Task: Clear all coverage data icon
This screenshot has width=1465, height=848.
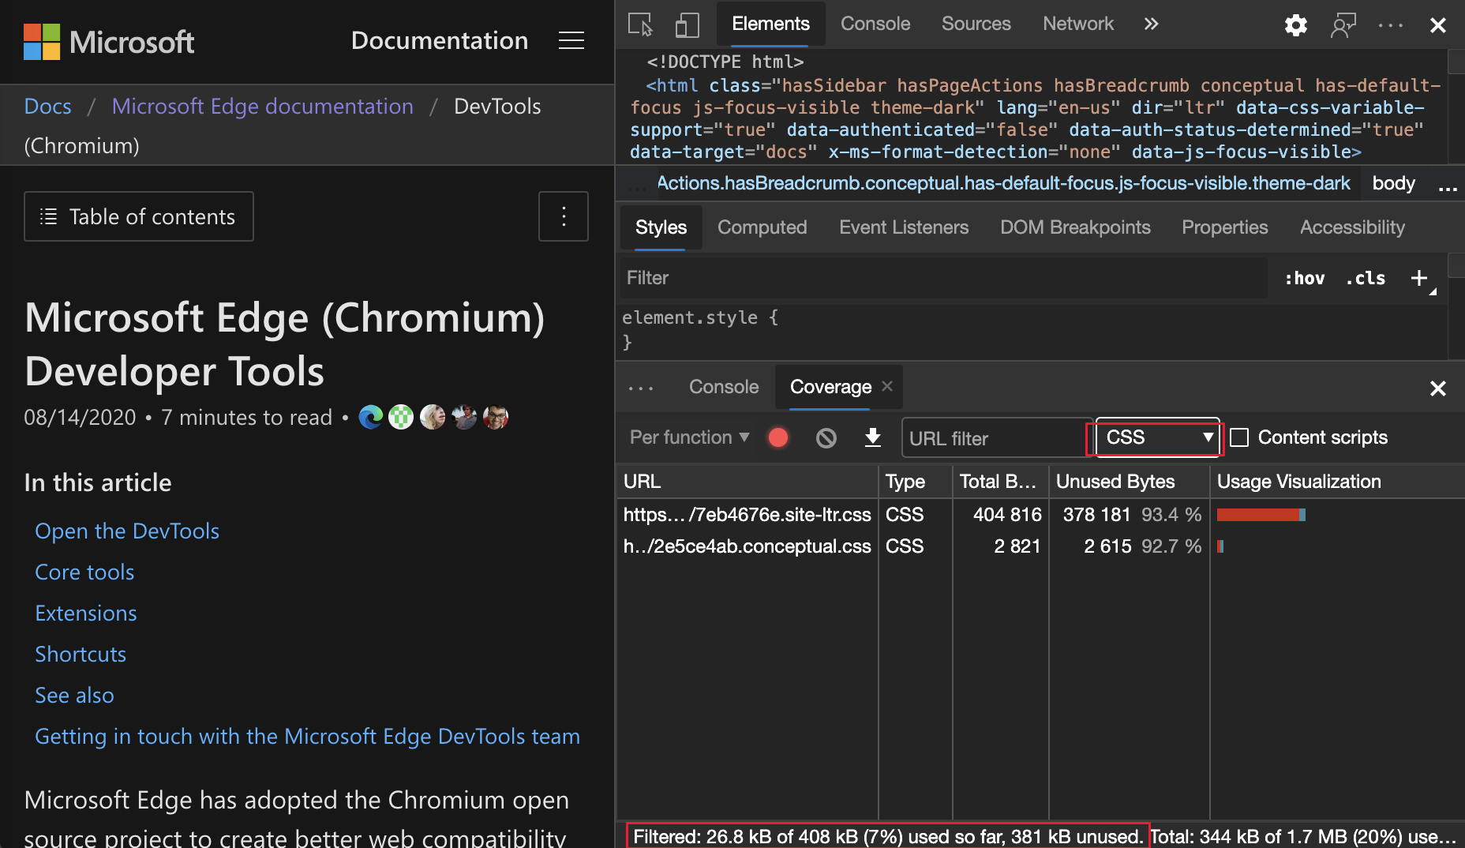Action: coord(826,437)
